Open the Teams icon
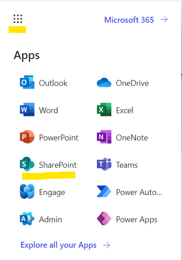The image size is (182, 260). point(104,164)
